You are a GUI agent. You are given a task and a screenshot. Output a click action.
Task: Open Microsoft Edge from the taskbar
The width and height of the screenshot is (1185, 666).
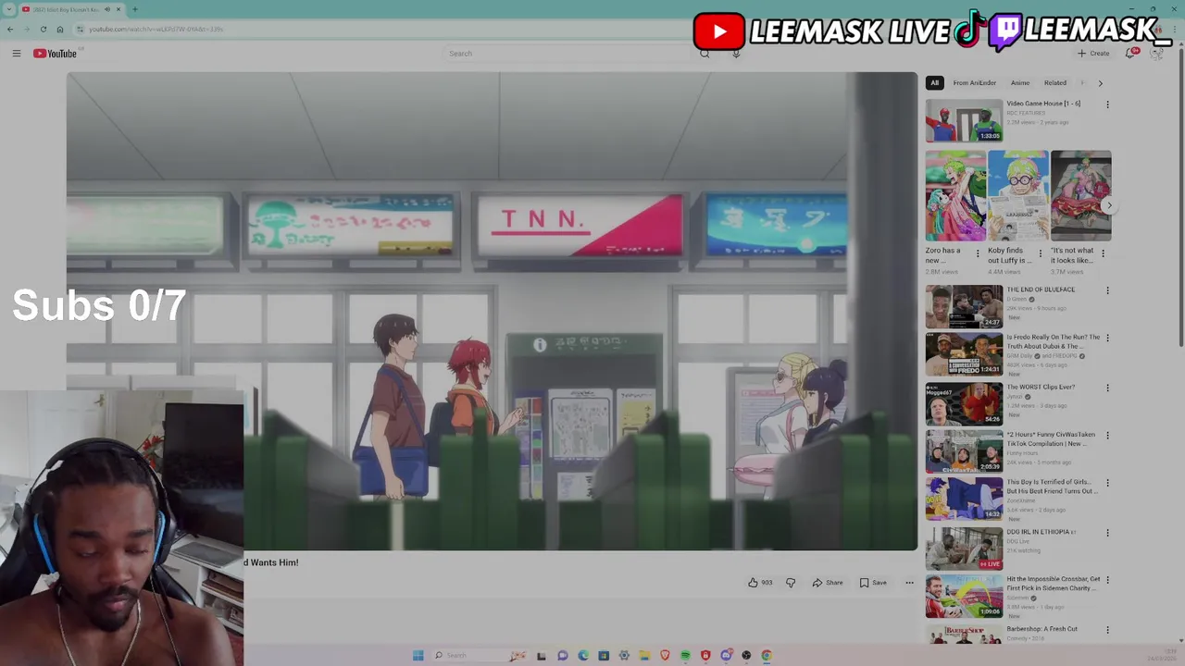click(582, 655)
